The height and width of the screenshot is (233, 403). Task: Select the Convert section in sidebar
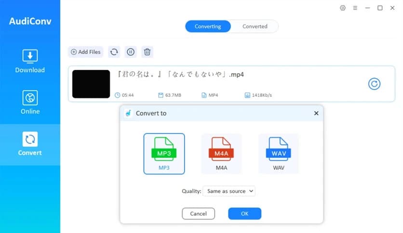coord(30,144)
